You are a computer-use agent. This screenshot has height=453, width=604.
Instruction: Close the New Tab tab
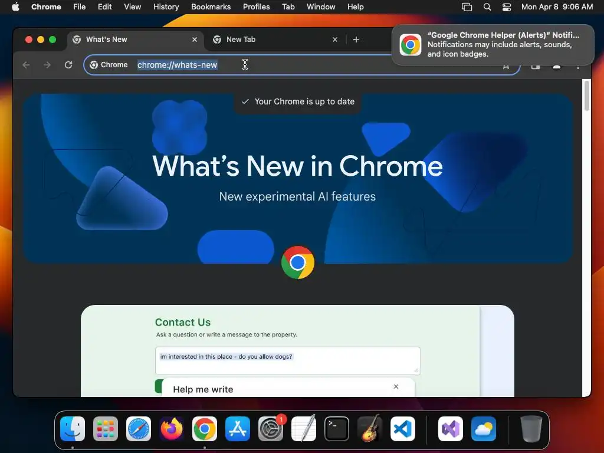pyautogui.click(x=335, y=40)
